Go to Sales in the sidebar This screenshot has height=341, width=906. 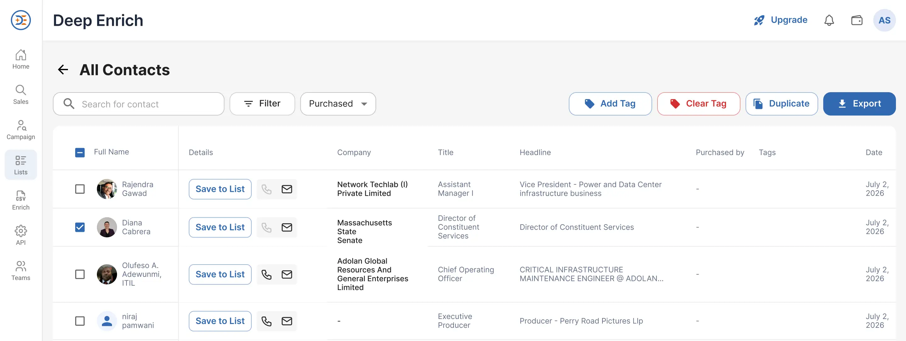pyautogui.click(x=21, y=95)
